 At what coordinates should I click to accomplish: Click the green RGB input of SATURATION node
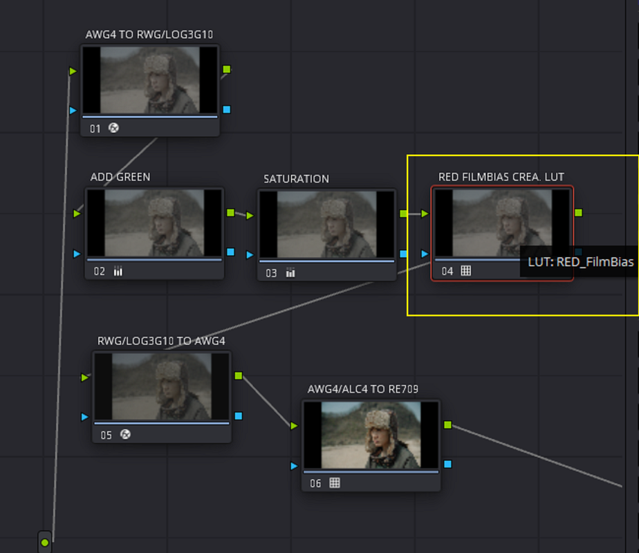click(x=250, y=216)
